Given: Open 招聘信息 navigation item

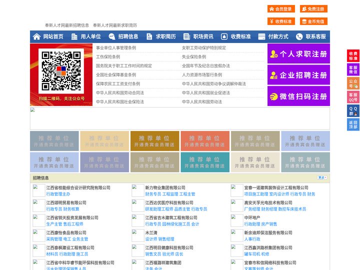Looking at the screenshot, I should (128, 36).
